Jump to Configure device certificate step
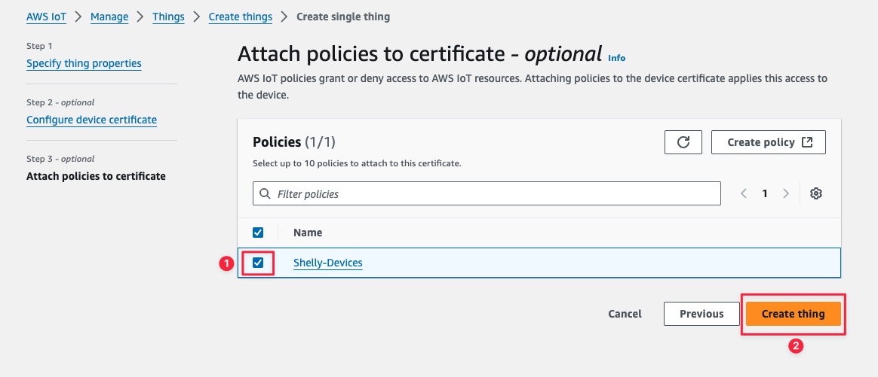878x377 pixels. [x=91, y=120]
